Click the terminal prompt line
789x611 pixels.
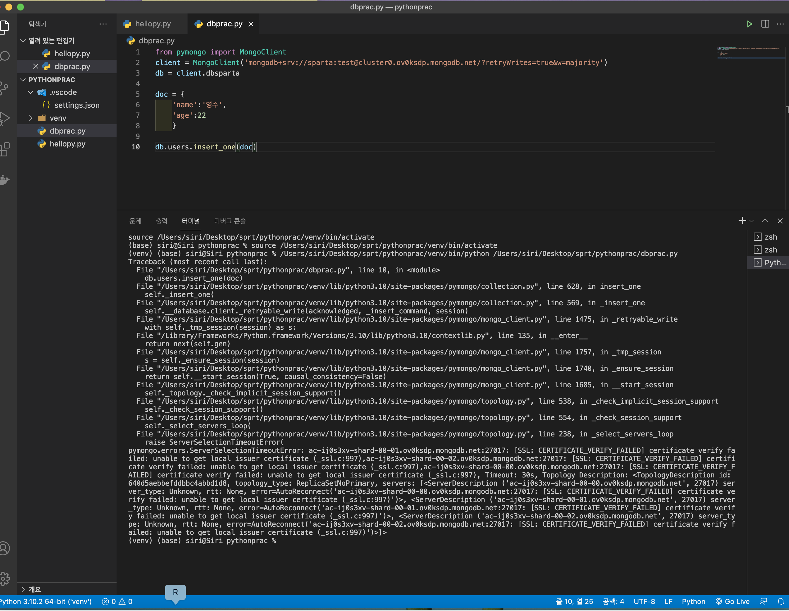coord(202,541)
